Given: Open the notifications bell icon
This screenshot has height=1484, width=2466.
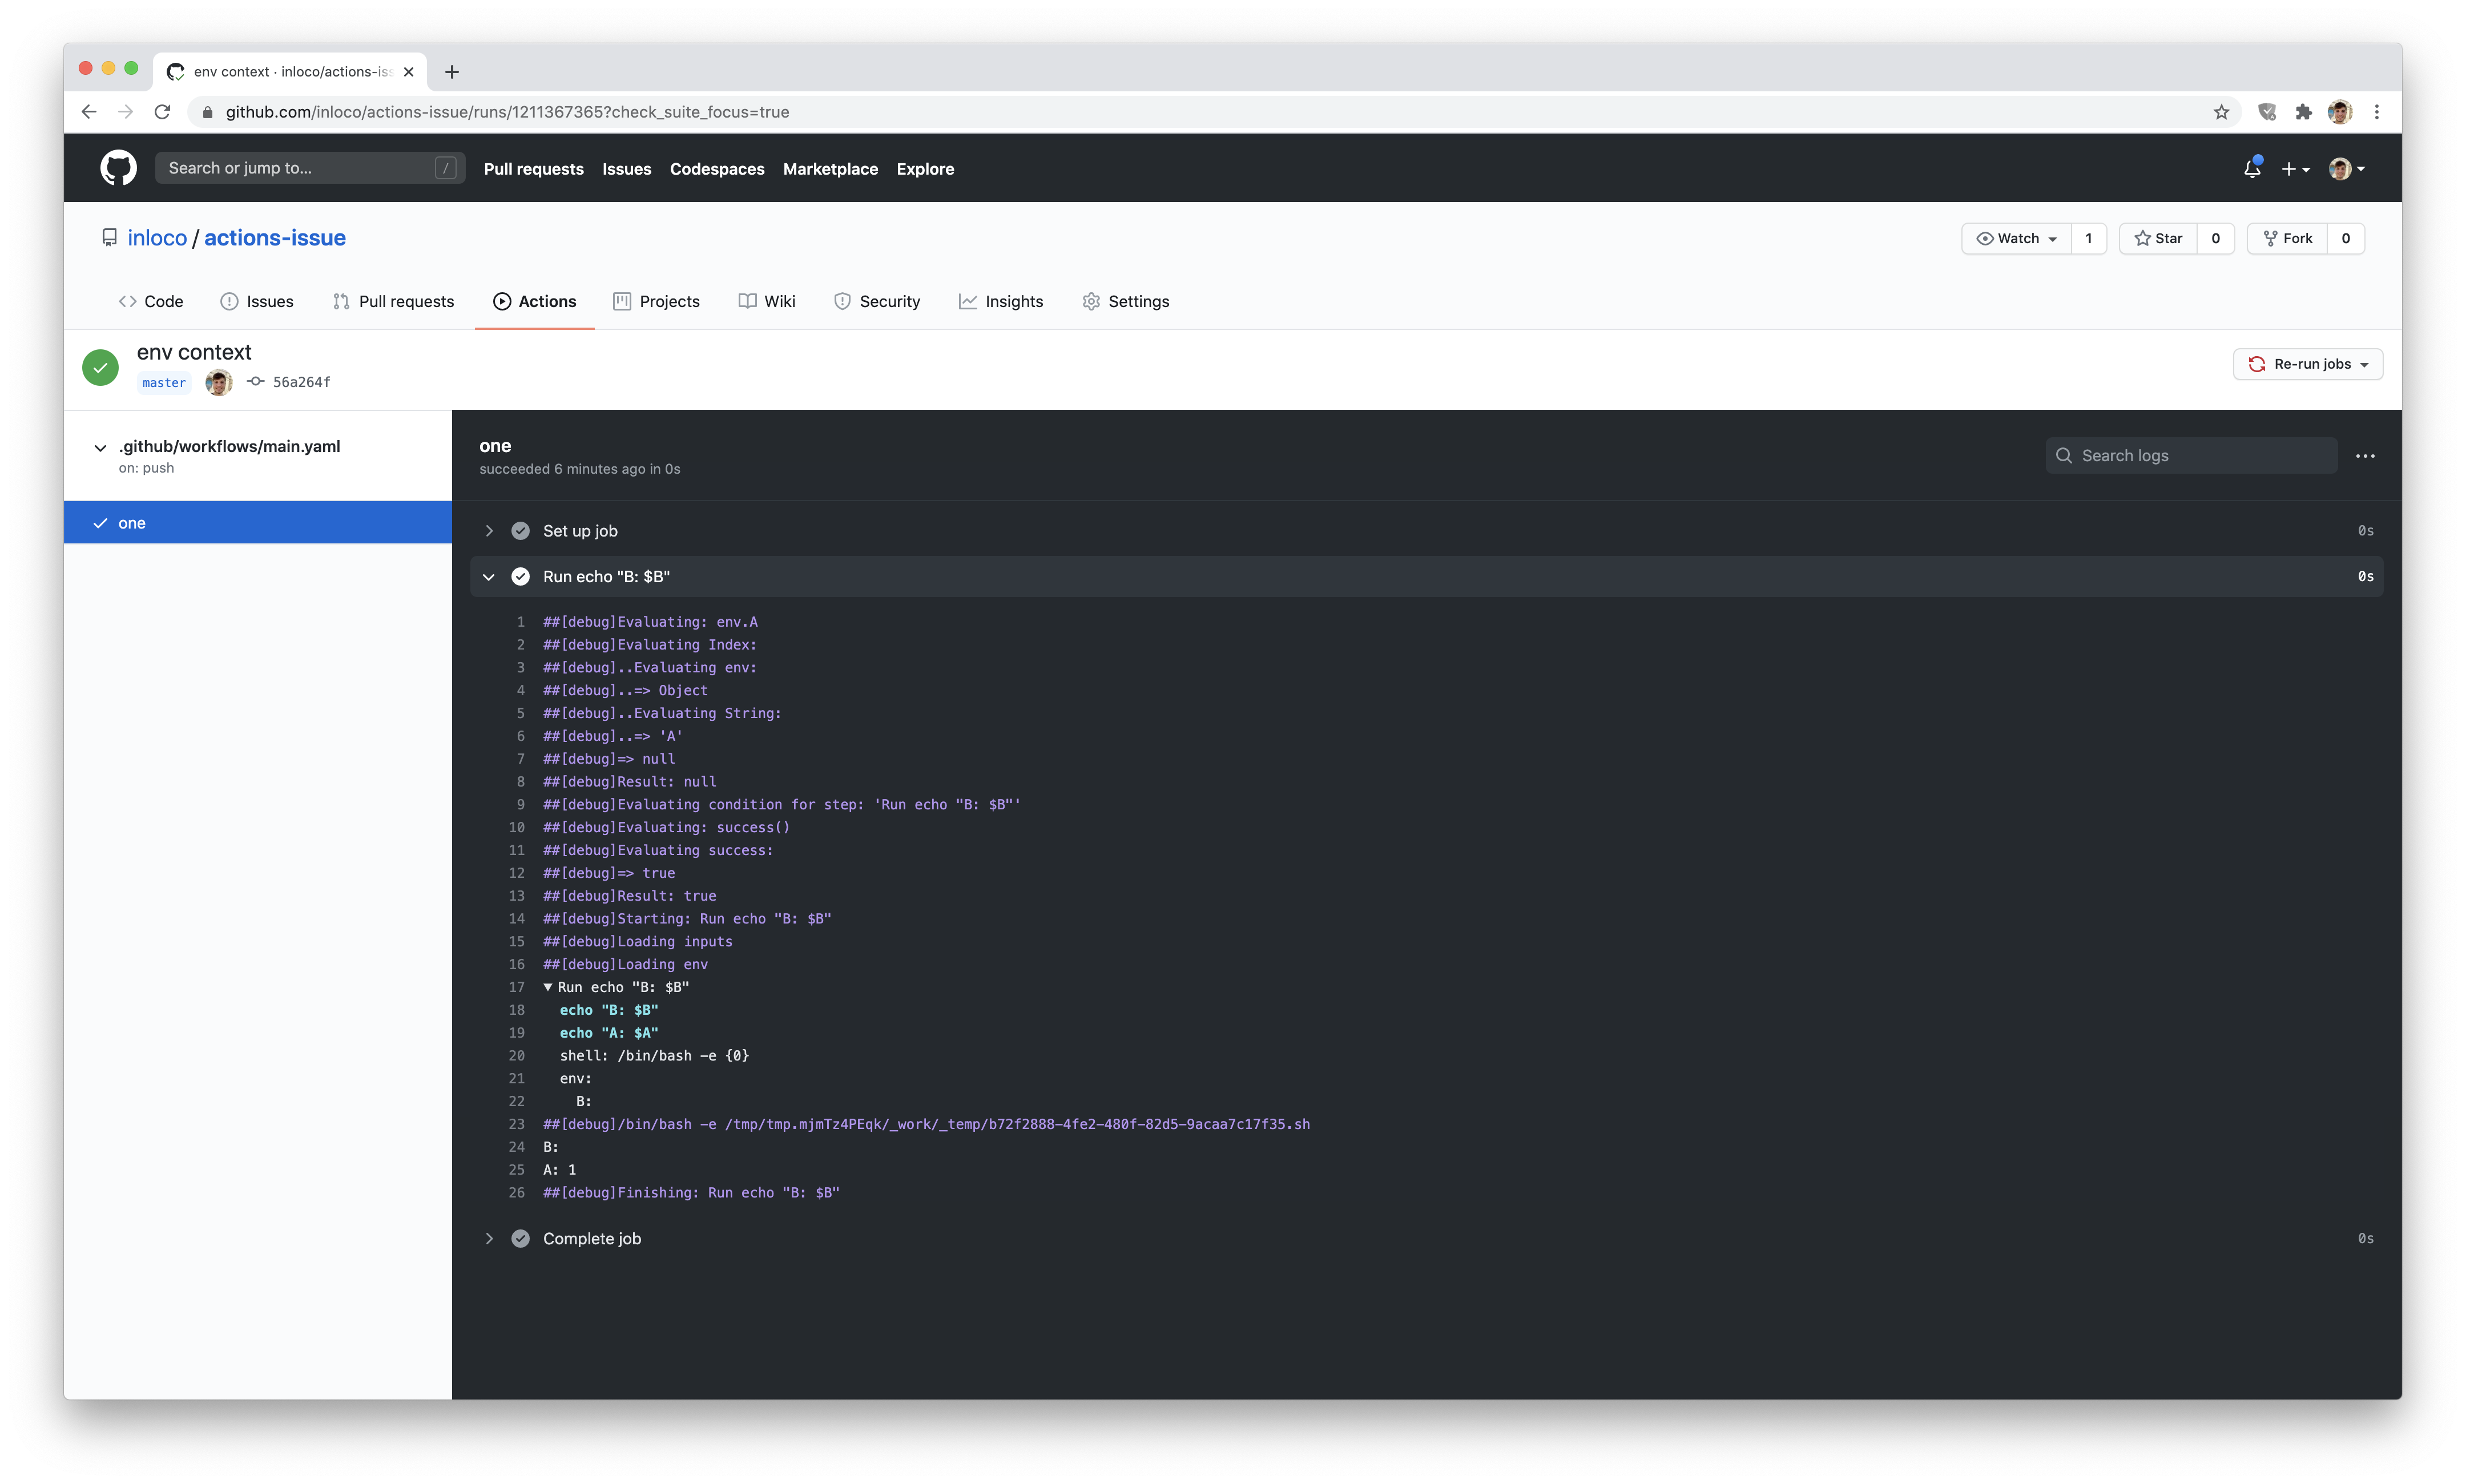Looking at the screenshot, I should tap(2251, 168).
